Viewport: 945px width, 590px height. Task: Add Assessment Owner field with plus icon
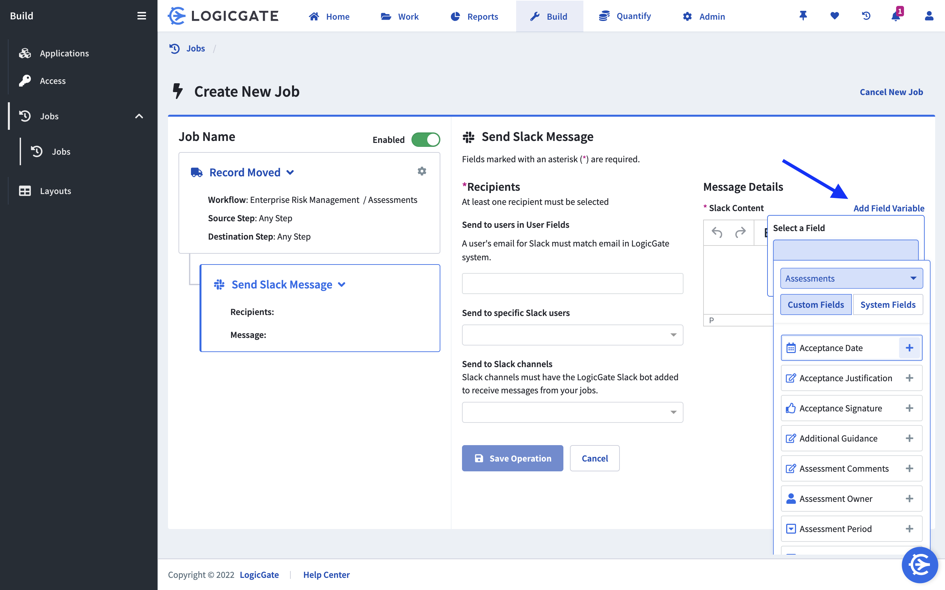coord(910,499)
